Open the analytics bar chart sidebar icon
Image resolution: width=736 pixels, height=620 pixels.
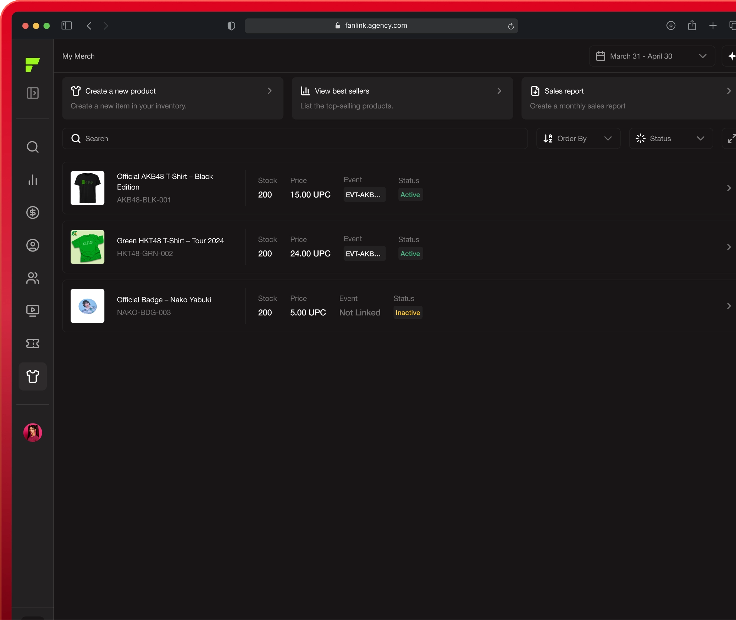(x=33, y=180)
